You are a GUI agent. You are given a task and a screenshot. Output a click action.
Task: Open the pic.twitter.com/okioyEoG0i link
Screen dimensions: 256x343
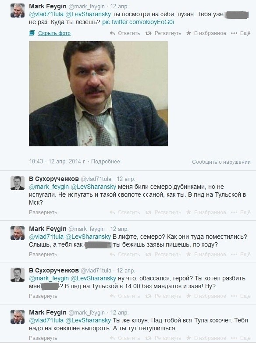(x=138, y=22)
